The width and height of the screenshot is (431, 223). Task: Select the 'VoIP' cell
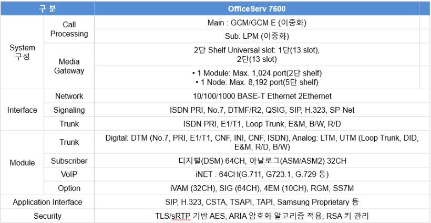(69, 174)
